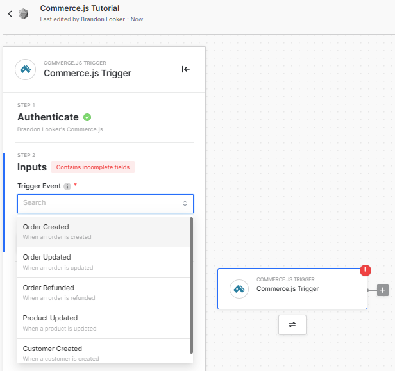Collapse the side panel with arrow icon

click(185, 69)
